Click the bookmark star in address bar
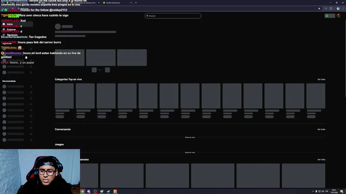The image size is (346, 194). (x=319, y=8)
